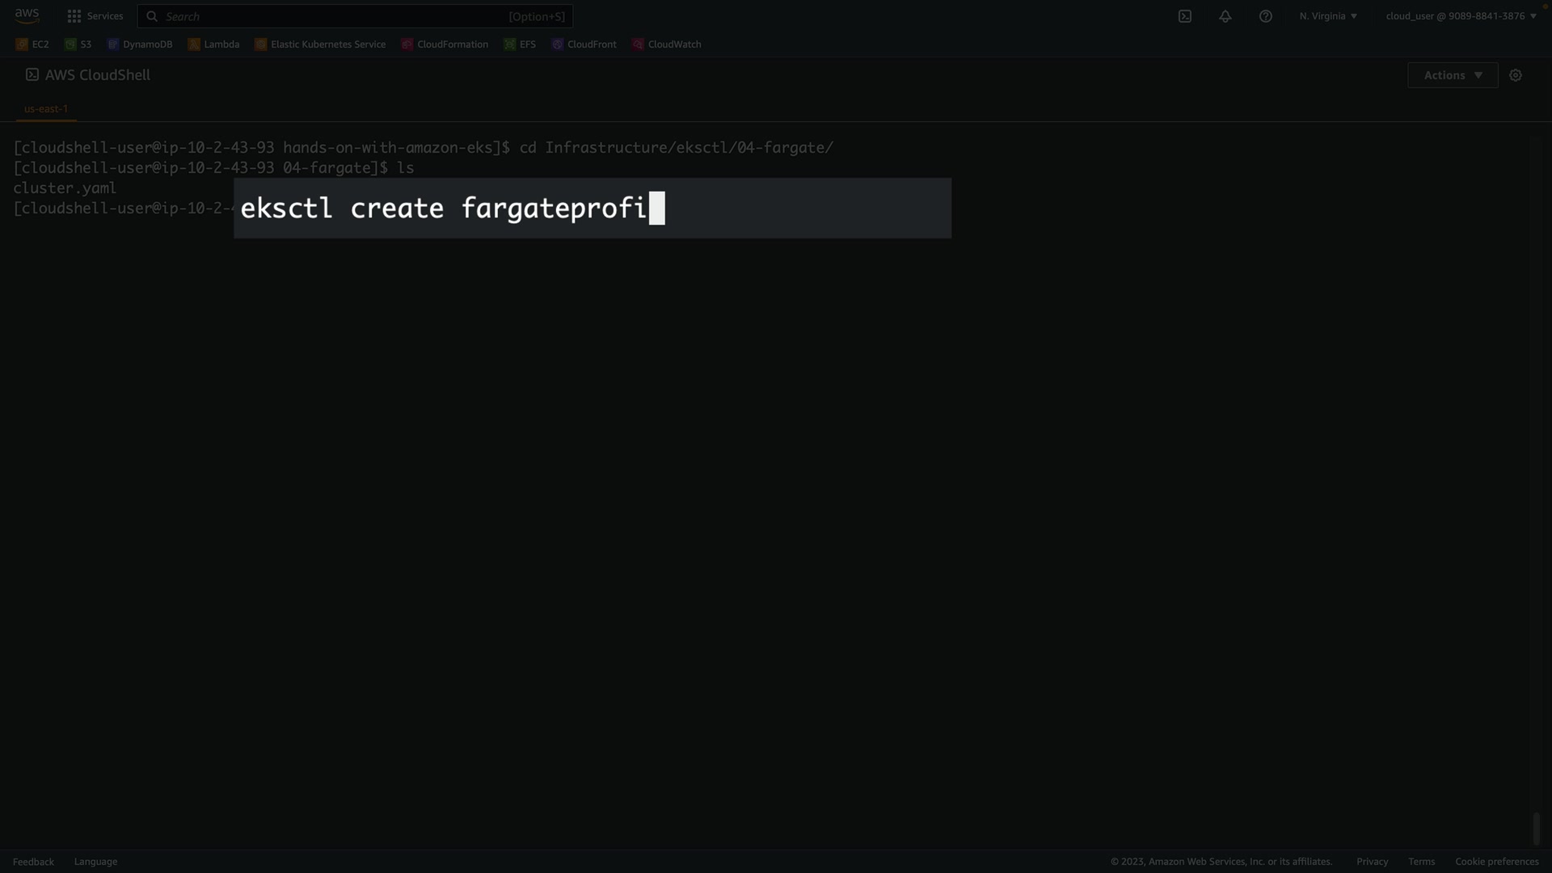Image resolution: width=1552 pixels, height=873 pixels.
Task: Open Elastic Kubernetes Service bookmark
Action: (320, 44)
